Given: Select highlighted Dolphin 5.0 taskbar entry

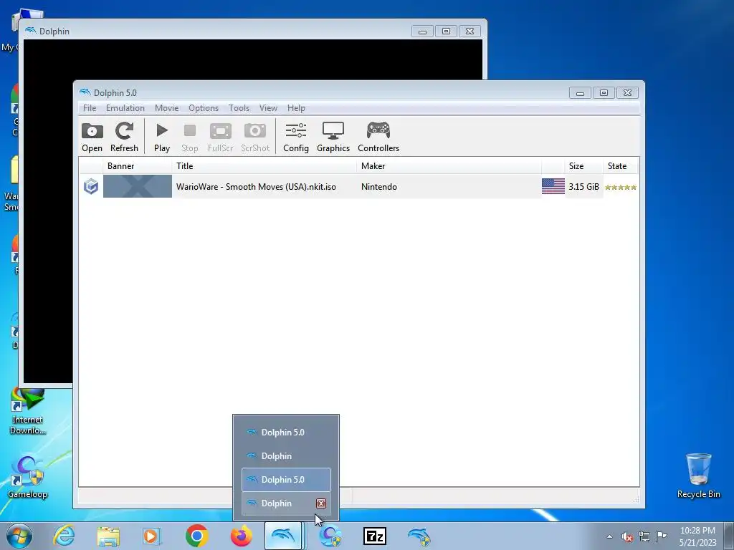Looking at the screenshot, I should pyautogui.click(x=286, y=480).
